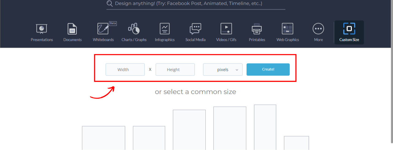Open the Web Graphics category icon
The height and width of the screenshot is (150, 393).
287,29
